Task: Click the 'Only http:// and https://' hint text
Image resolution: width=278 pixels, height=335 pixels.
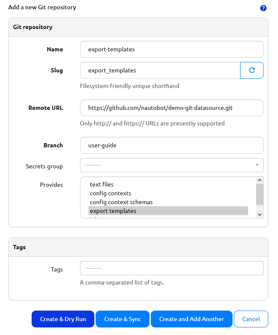Action: tap(152, 123)
